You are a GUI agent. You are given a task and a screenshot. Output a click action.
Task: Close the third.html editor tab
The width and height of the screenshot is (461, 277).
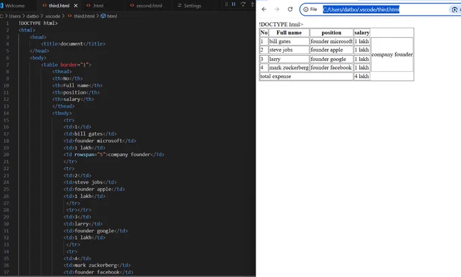click(x=76, y=5)
